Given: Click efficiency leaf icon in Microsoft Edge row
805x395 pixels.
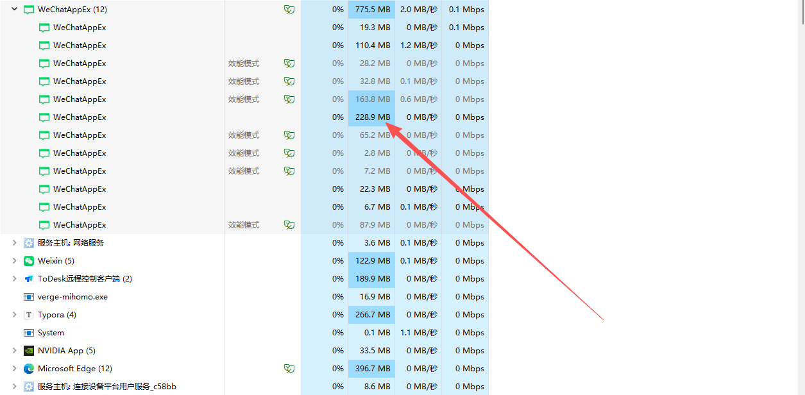Looking at the screenshot, I should [289, 369].
